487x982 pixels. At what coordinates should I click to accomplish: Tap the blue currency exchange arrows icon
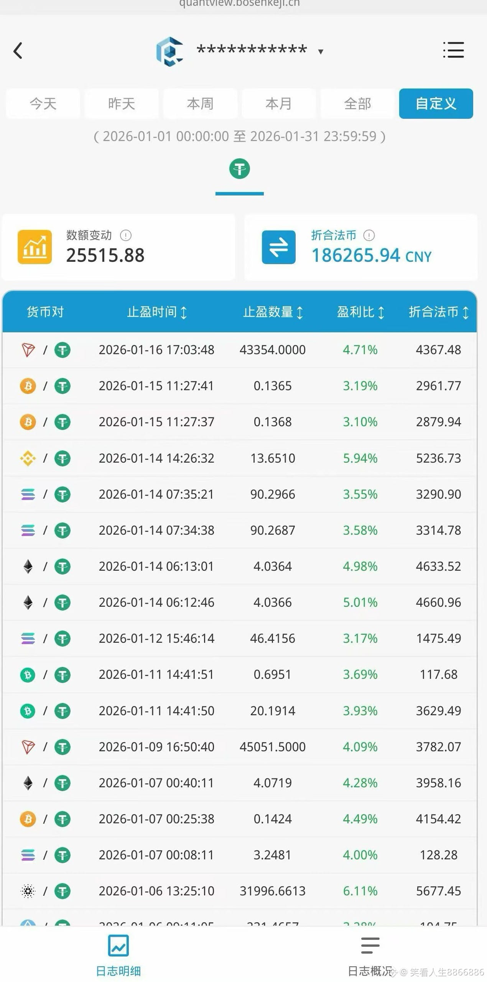pyautogui.click(x=278, y=247)
